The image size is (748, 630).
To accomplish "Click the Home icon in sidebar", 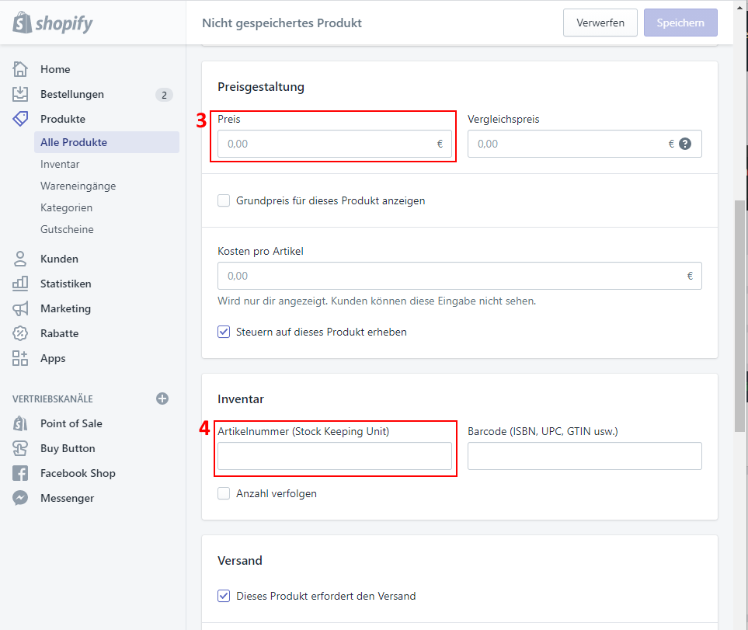I will [20, 69].
